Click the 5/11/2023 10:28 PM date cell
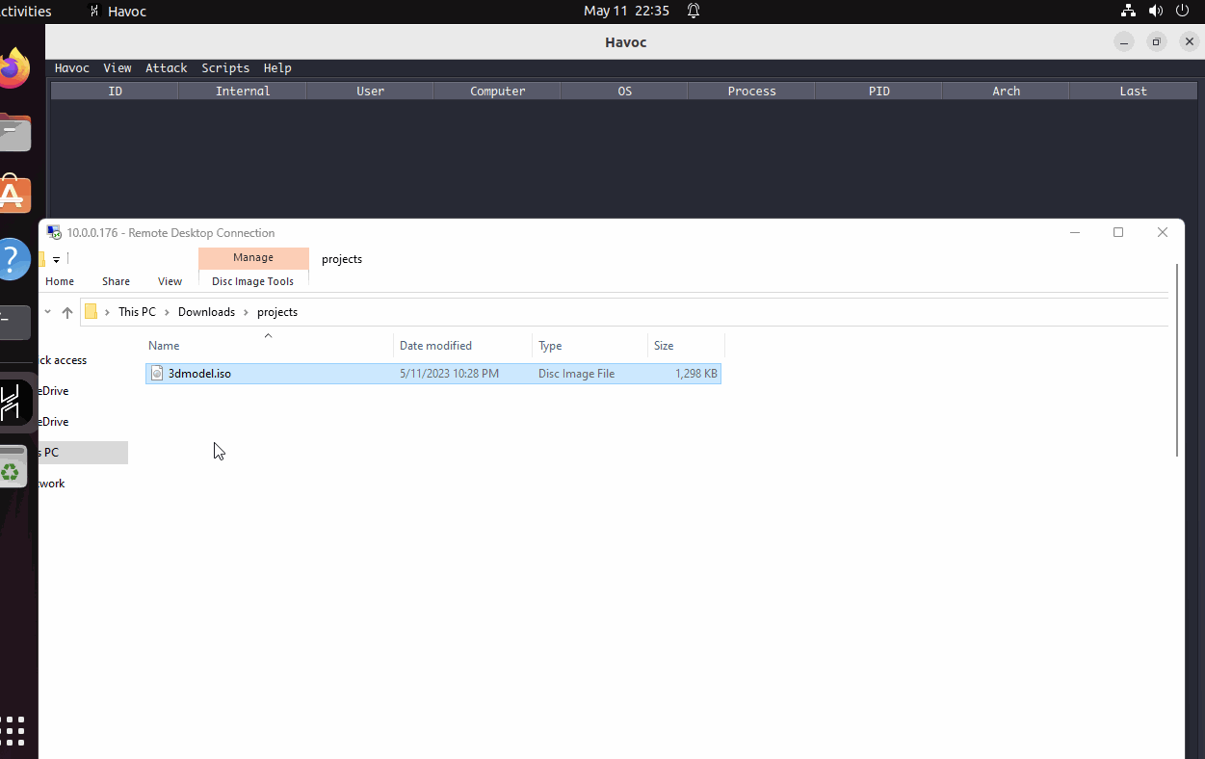Image resolution: width=1205 pixels, height=759 pixels. click(449, 373)
